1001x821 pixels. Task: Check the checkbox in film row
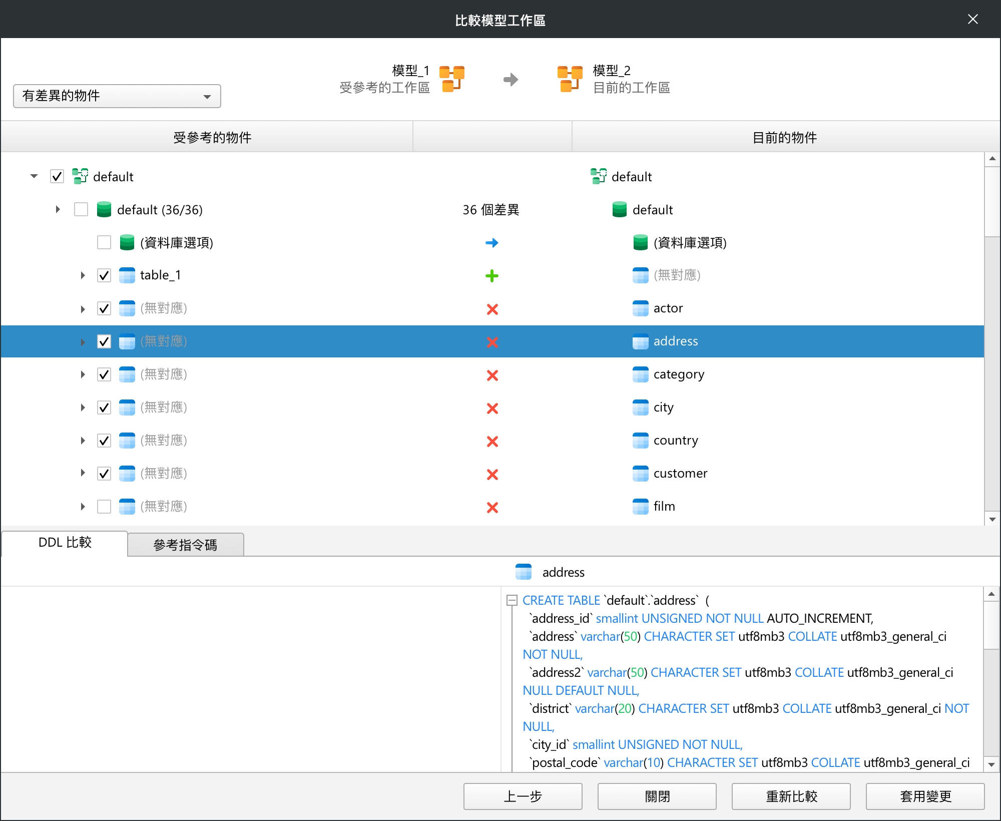click(x=104, y=507)
